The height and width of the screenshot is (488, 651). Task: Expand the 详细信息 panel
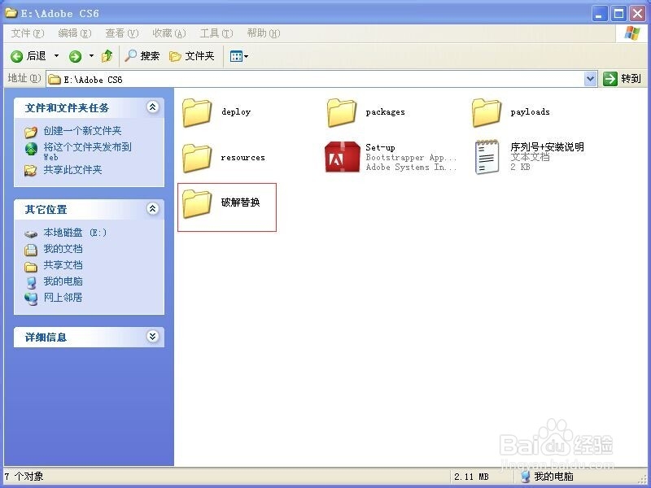coord(153,337)
